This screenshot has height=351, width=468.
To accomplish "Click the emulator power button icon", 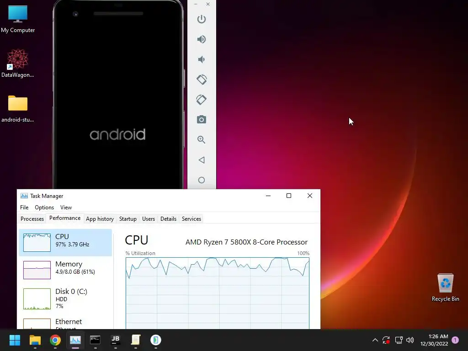I will point(202,19).
